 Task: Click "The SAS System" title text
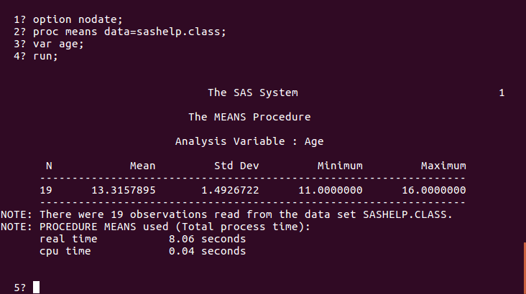click(252, 93)
